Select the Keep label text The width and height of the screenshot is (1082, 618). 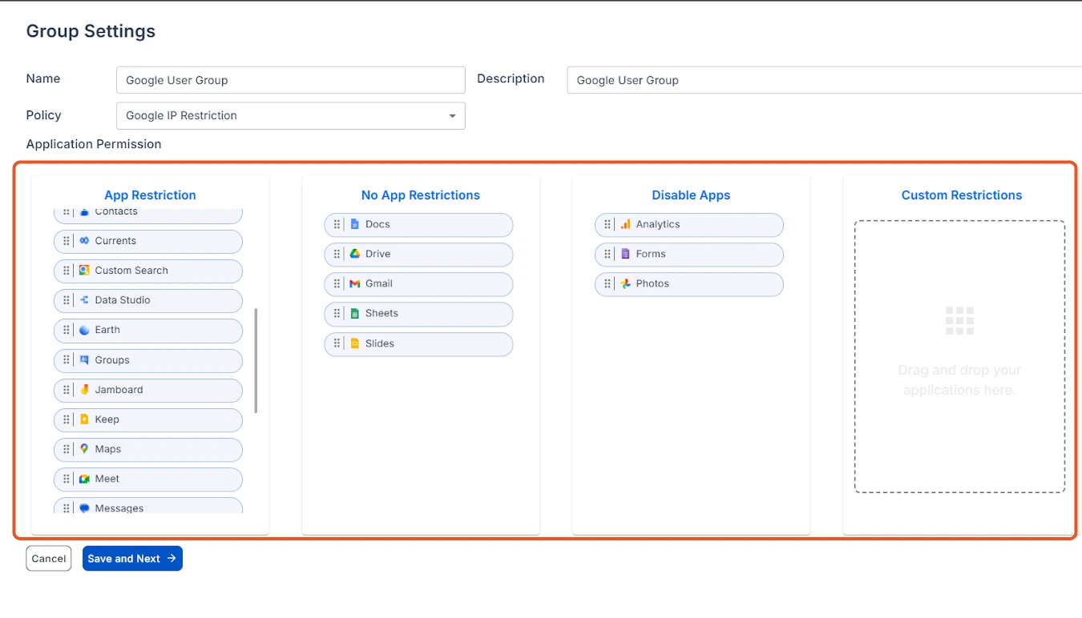point(107,419)
